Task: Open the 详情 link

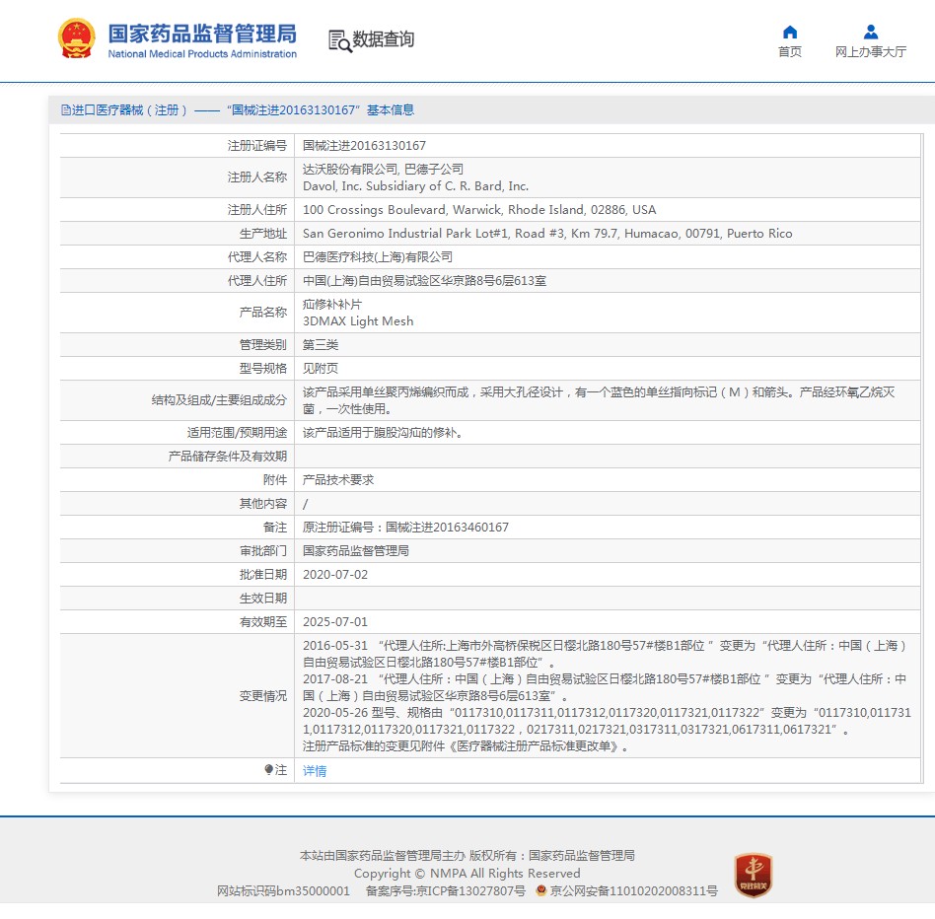Action: click(315, 771)
